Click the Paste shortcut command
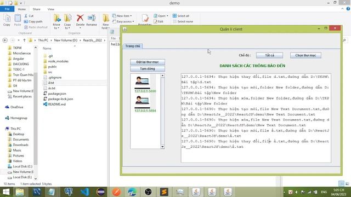Screen dimensions: 351x197 pyautogui.click(x=36, y=27)
